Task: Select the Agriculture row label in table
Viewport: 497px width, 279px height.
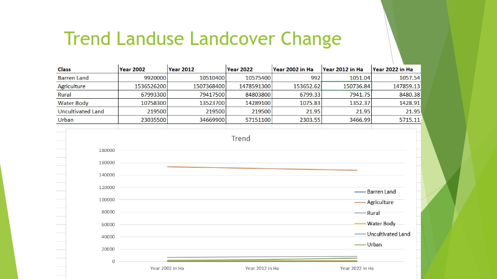Action: (x=71, y=86)
